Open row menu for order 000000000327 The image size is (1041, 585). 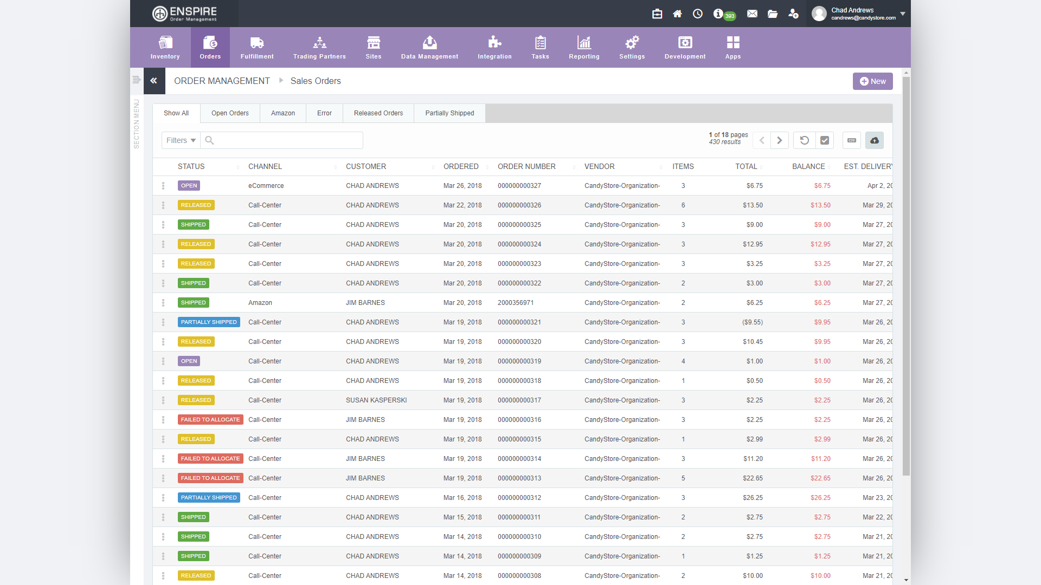163,186
